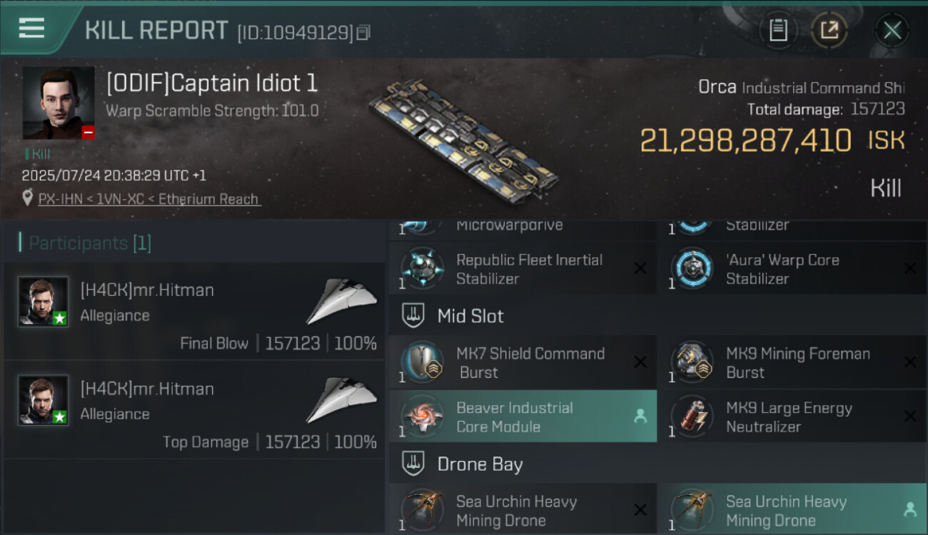The image size is (928, 535).
Task: Click the share kill report icon
Action: [829, 30]
